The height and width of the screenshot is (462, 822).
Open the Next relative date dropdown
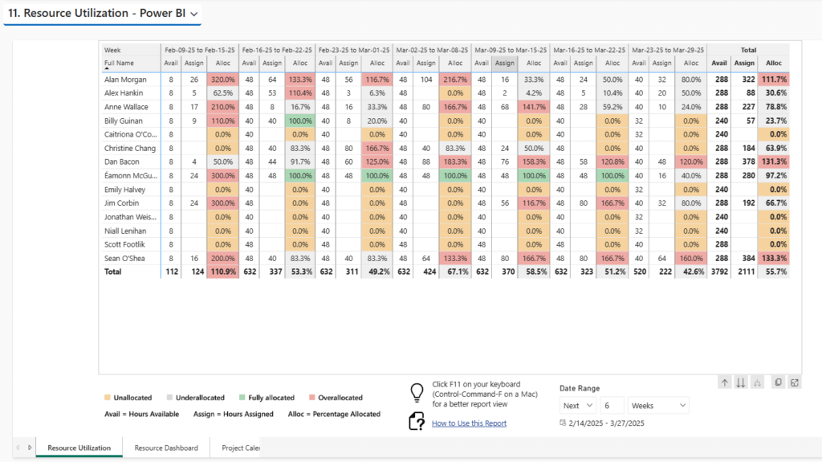(x=578, y=406)
